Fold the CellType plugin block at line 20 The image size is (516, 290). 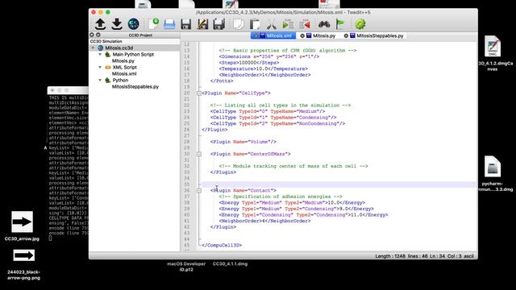click(x=199, y=93)
